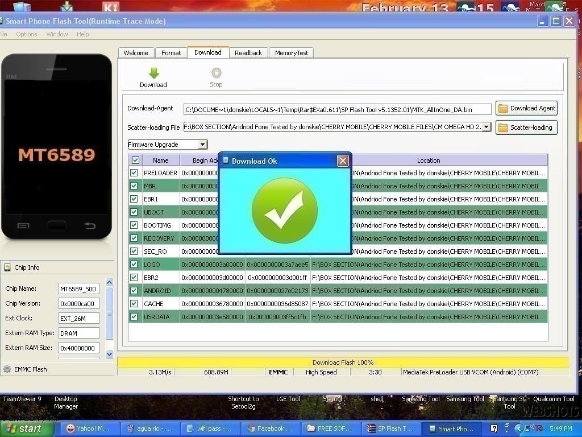This screenshot has height=437, width=582.
Task: Uncheck the EBR1 partition checkbox
Action: (x=134, y=199)
